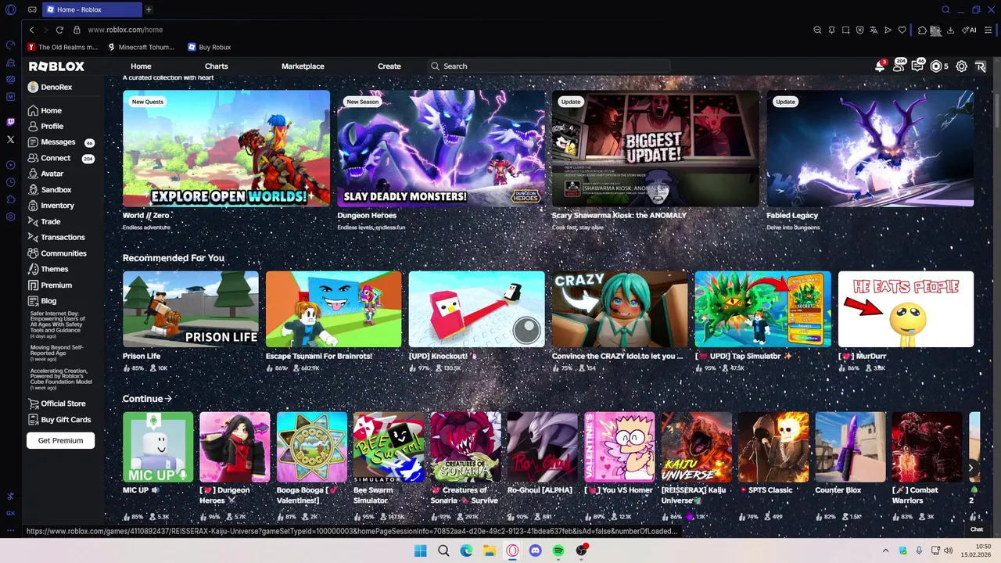Open the Continue section arrow link
The height and width of the screenshot is (563, 1001).
click(x=147, y=399)
